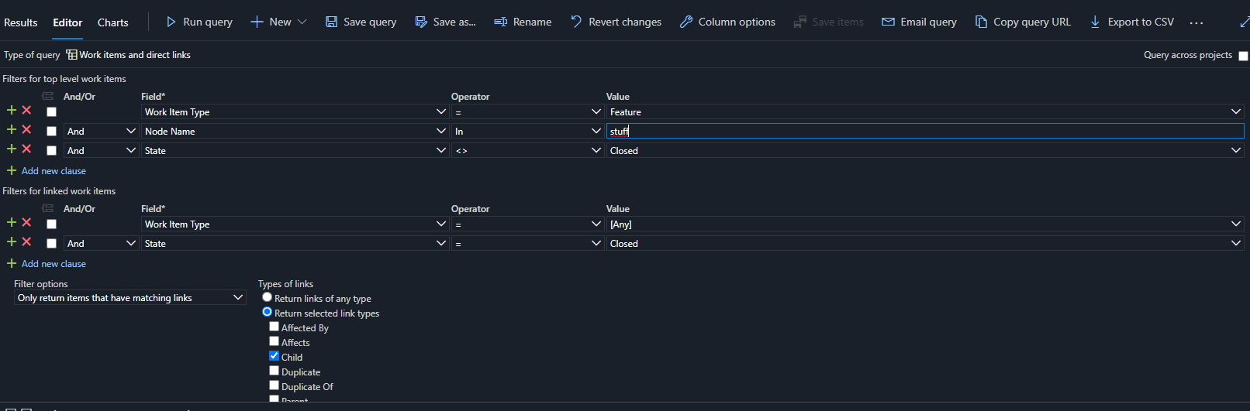Enable the Query across projects checkbox
Image resolution: width=1250 pixels, height=411 pixels.
(1243, 56)
